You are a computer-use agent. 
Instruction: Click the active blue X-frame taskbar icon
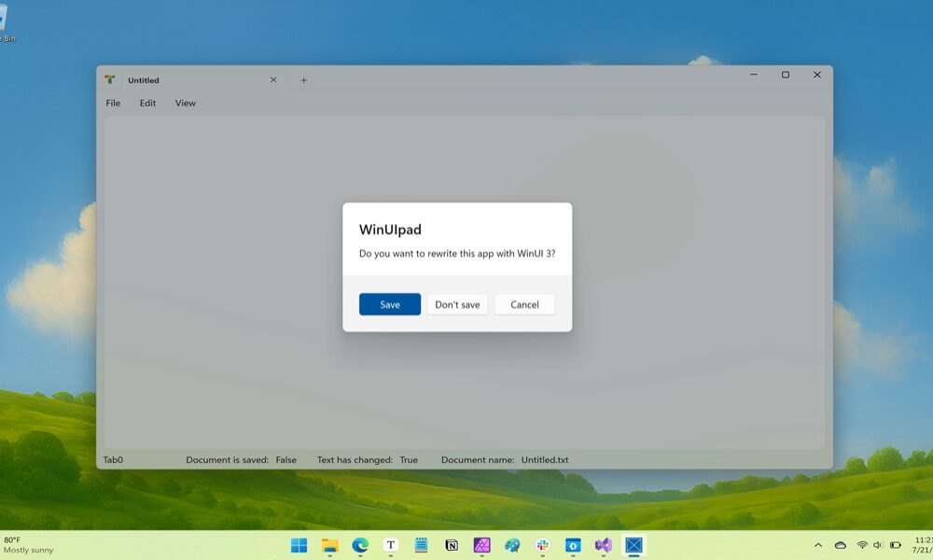(634, 544)
